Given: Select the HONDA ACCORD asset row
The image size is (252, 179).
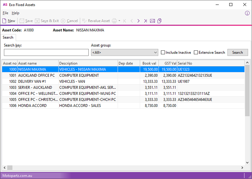Looking at the screenshot, I should [x=32, y=106].
